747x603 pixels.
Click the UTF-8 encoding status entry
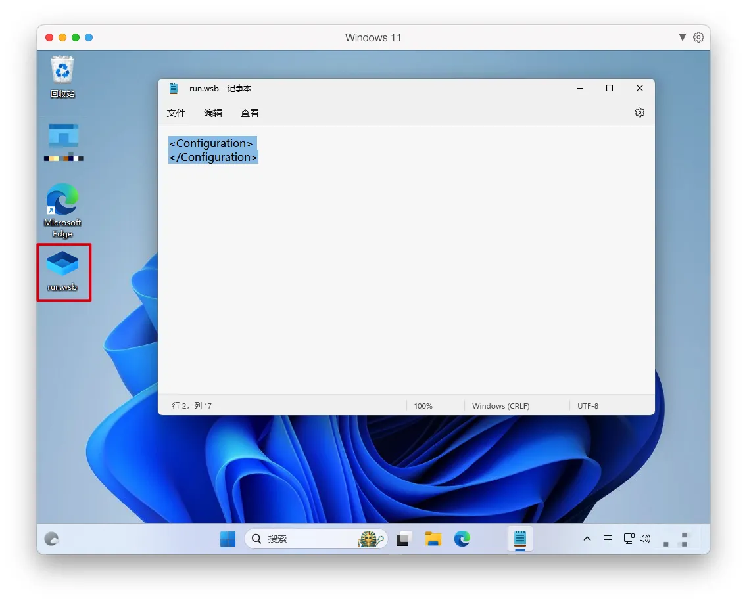tap(588, 406)
